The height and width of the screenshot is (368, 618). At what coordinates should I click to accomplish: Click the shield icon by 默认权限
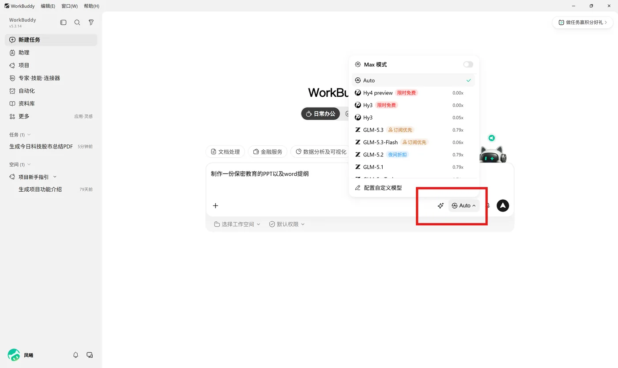pos(272,224)
